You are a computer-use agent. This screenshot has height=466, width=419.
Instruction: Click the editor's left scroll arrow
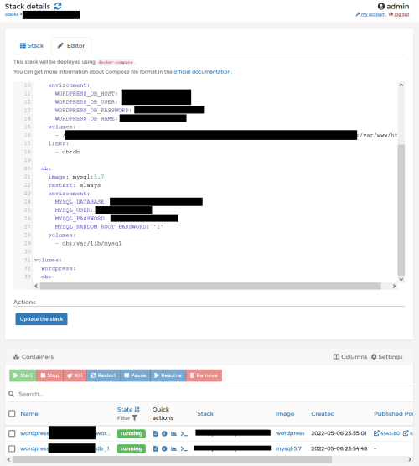[x=36, y=286]
